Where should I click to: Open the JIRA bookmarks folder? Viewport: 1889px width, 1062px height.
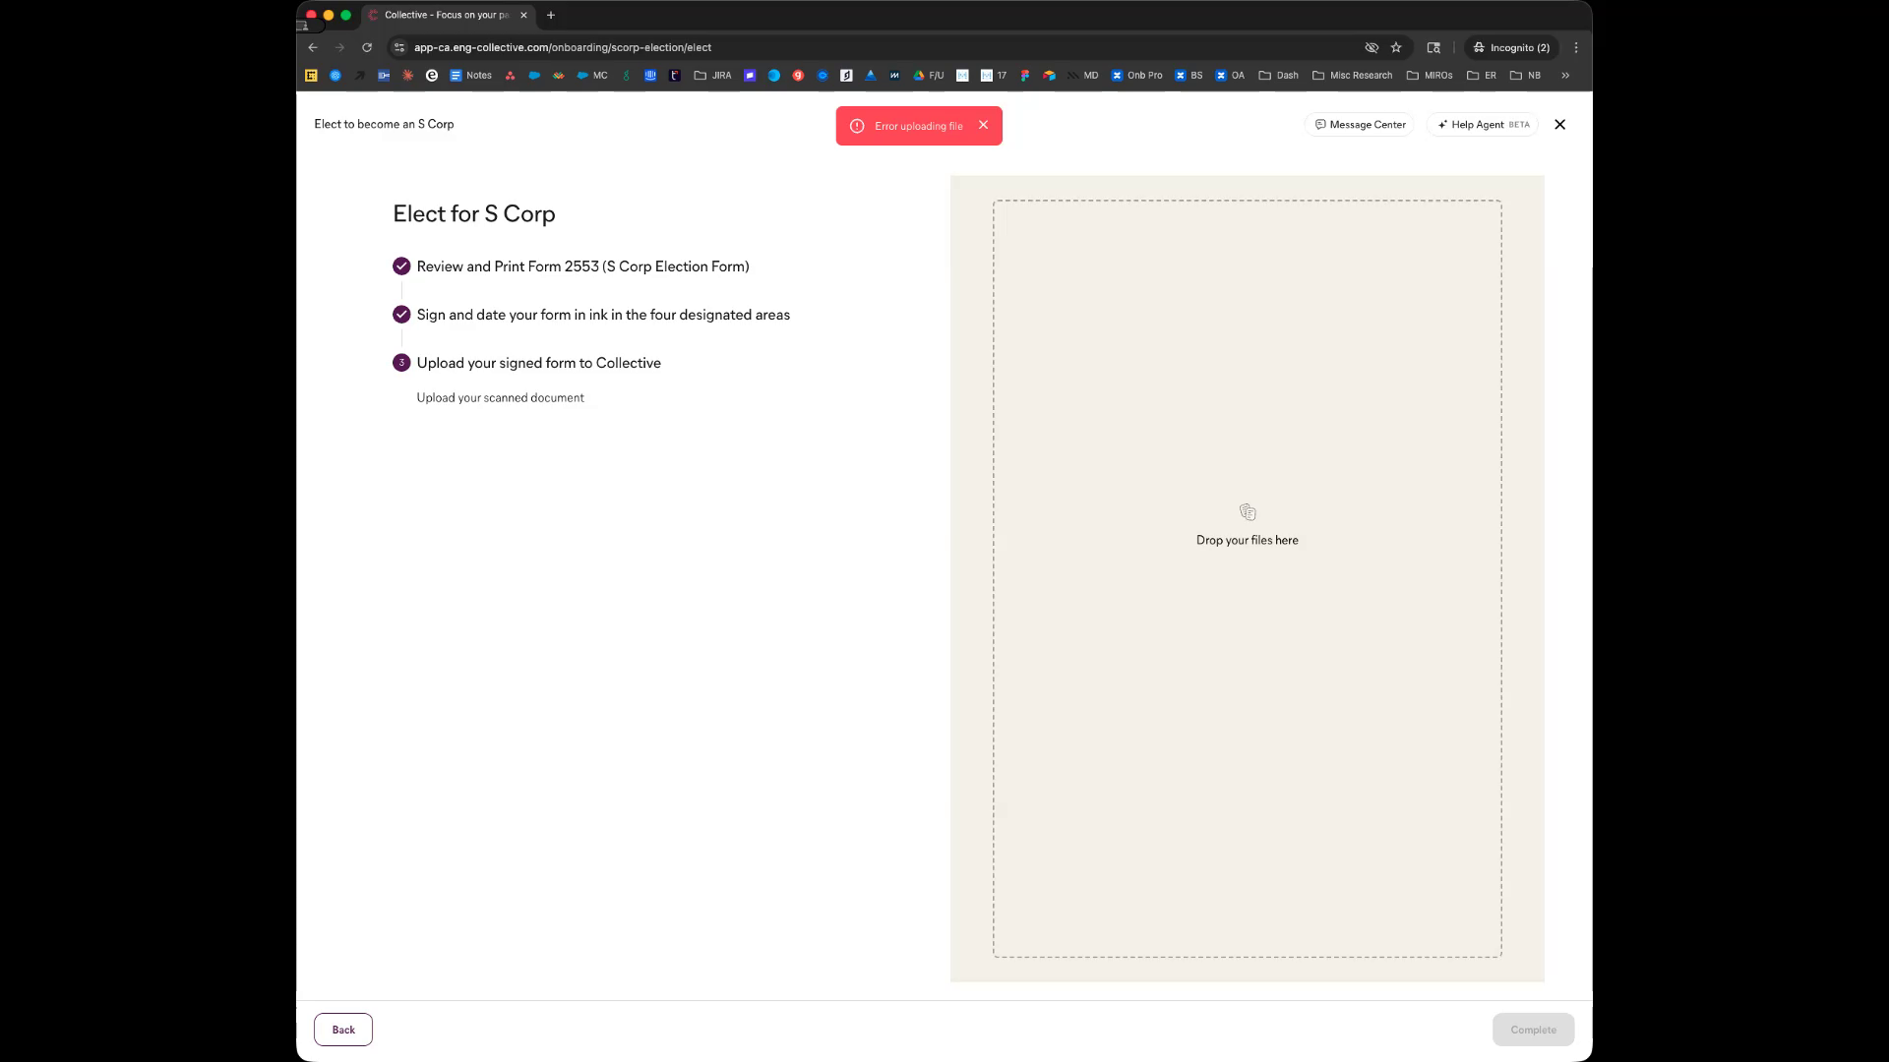[712, 76]
